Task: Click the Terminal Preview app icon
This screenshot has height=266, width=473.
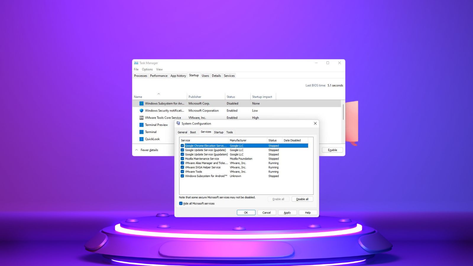Action: click(141, 125)
